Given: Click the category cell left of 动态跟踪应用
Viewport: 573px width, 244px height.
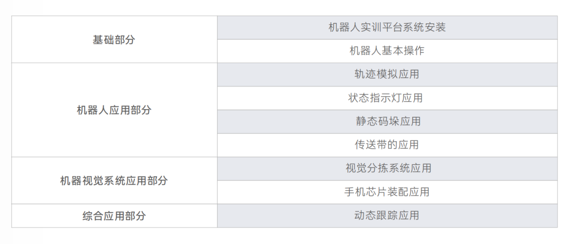Looking at the screenshot, I should pyautogui.click(x=114, y=216).
